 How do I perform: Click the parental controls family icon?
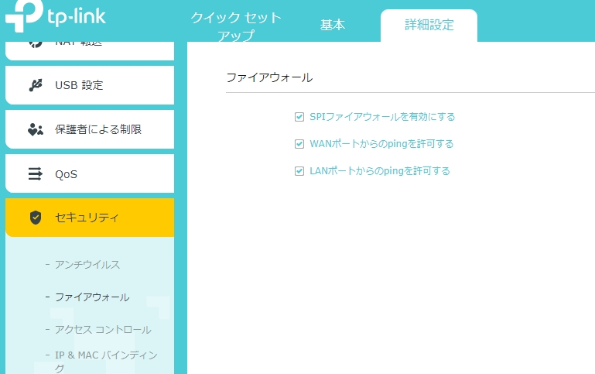(x=36, y=129)
